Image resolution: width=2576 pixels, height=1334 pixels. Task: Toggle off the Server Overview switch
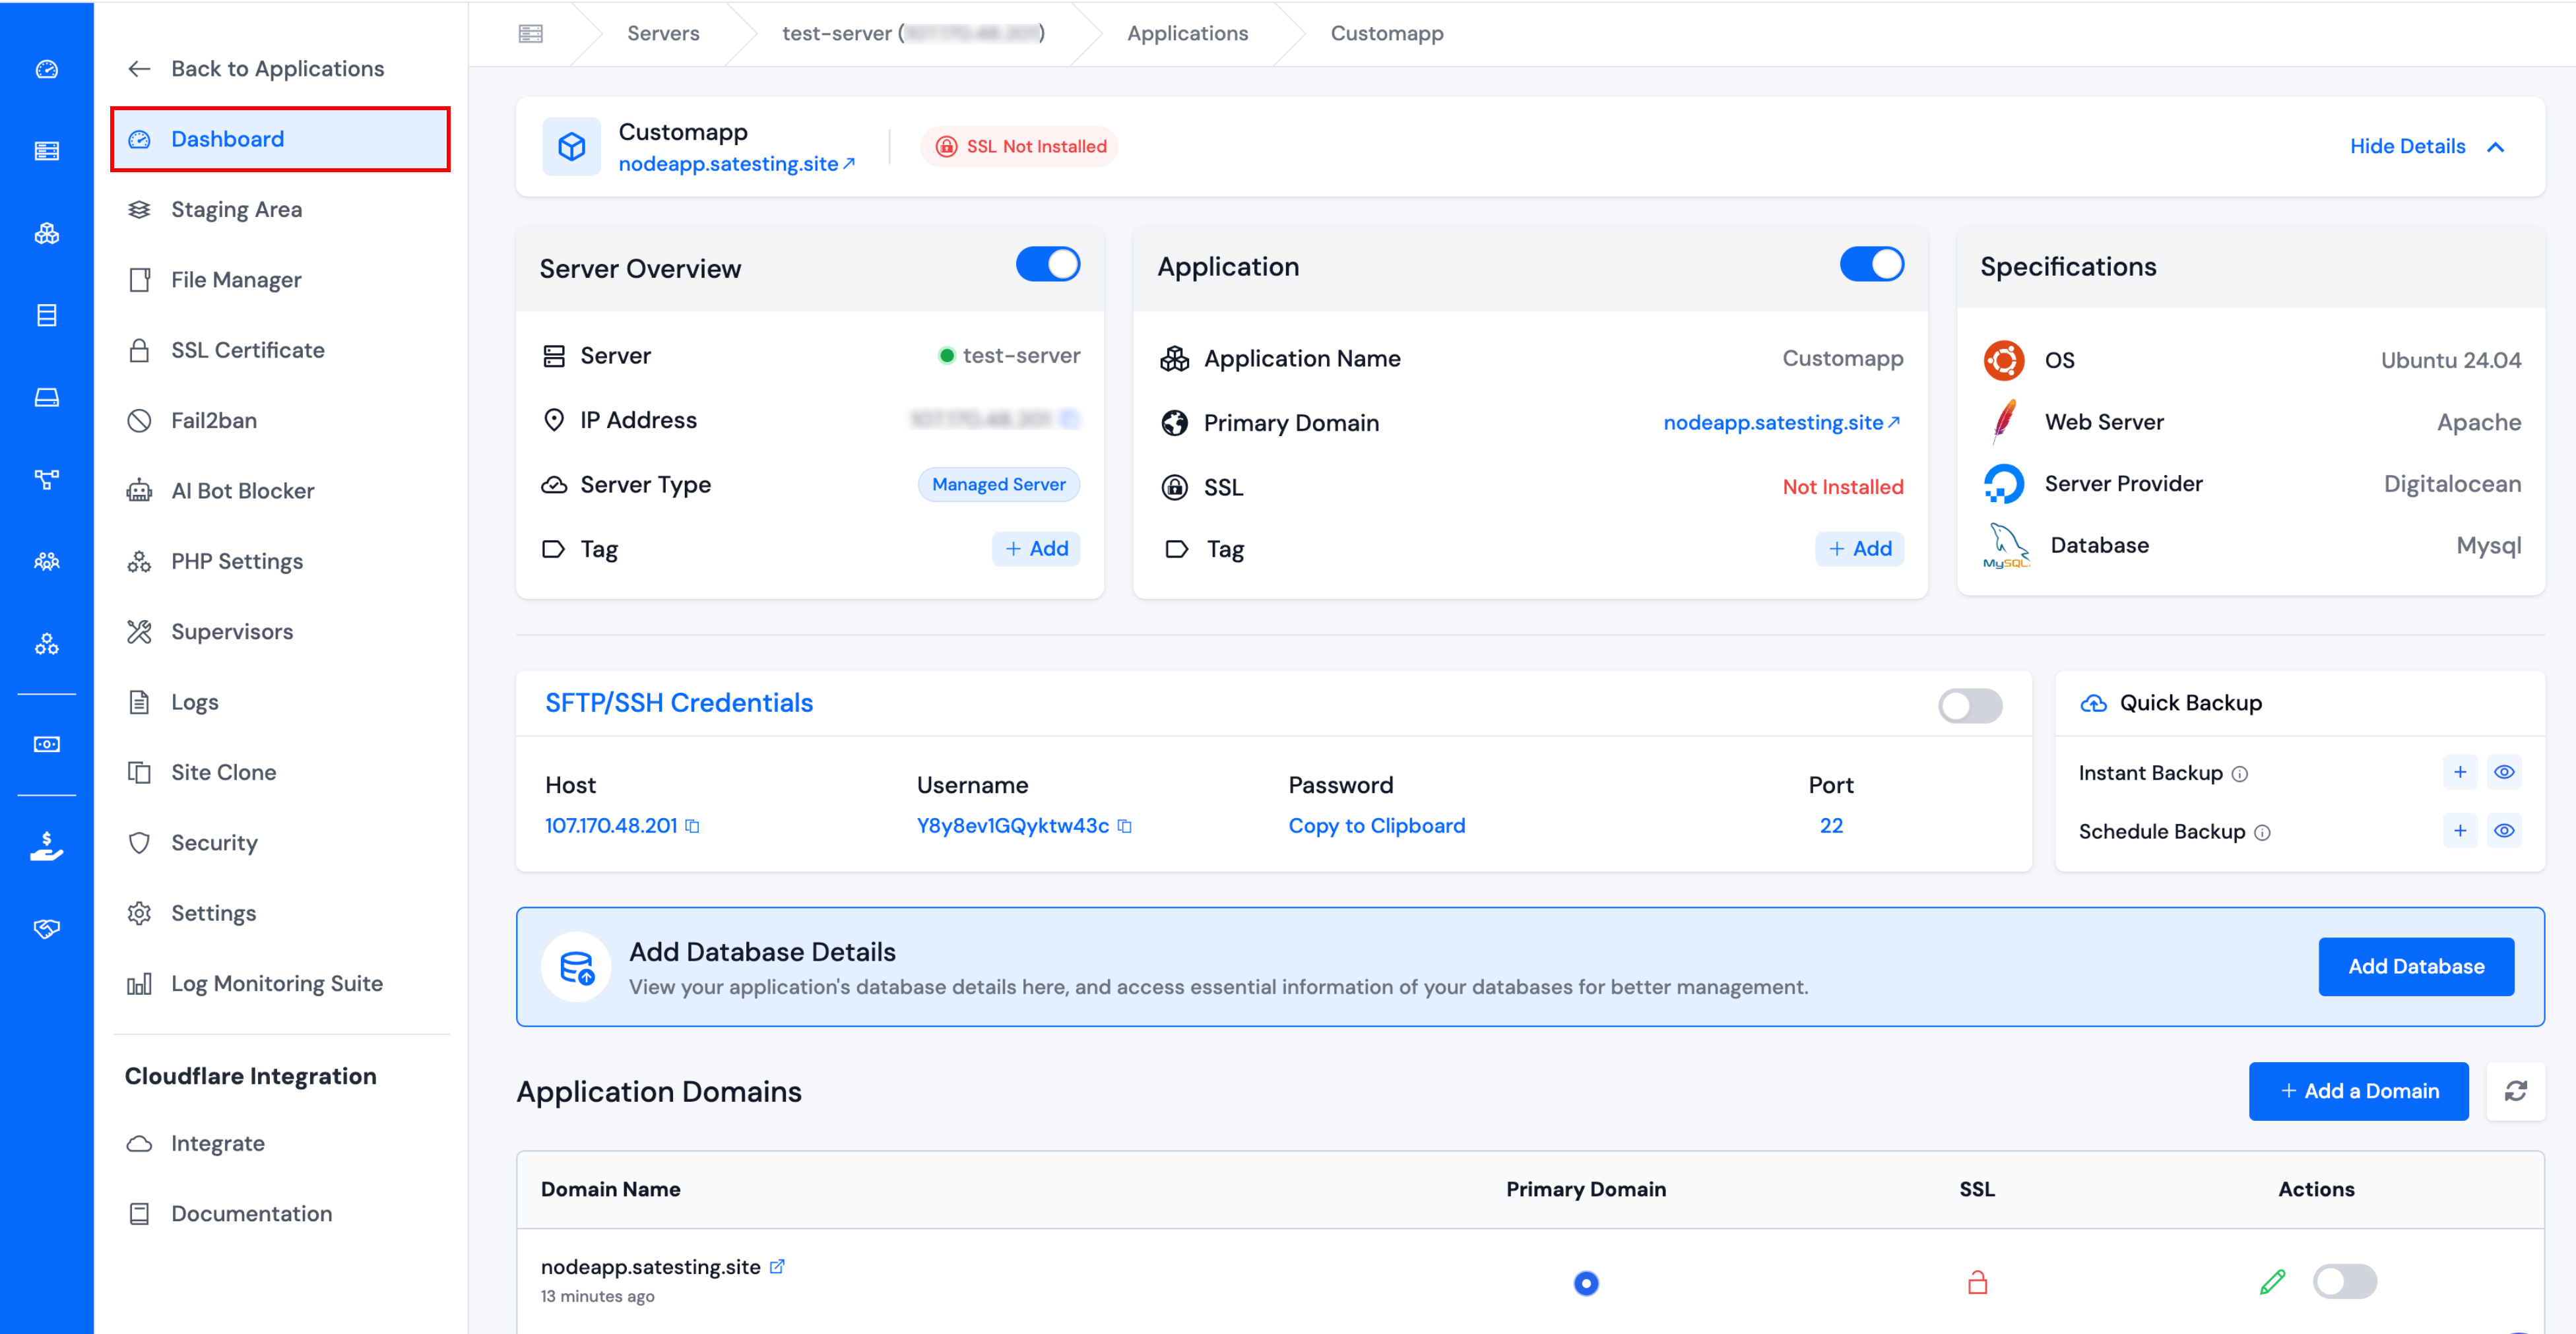(x=1048, y=264)
